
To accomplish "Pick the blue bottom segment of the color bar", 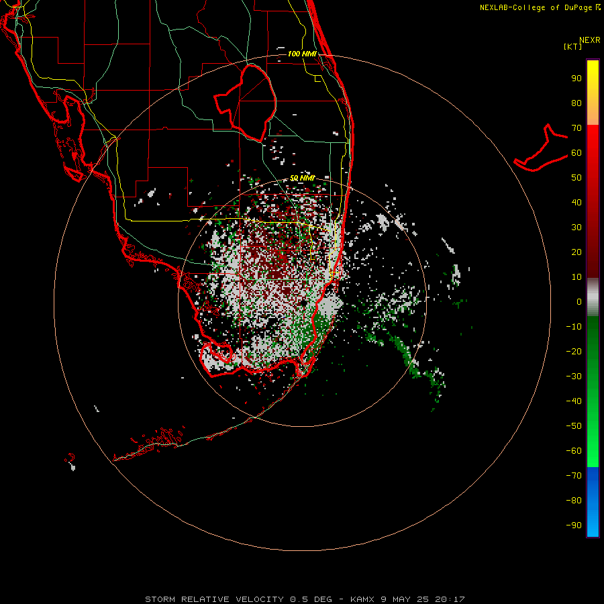I will pos(593,502).
